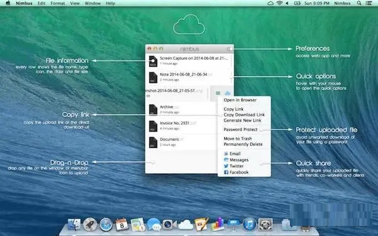
Task: Share via Twitter in the menu
Action: tap(234, 166)
